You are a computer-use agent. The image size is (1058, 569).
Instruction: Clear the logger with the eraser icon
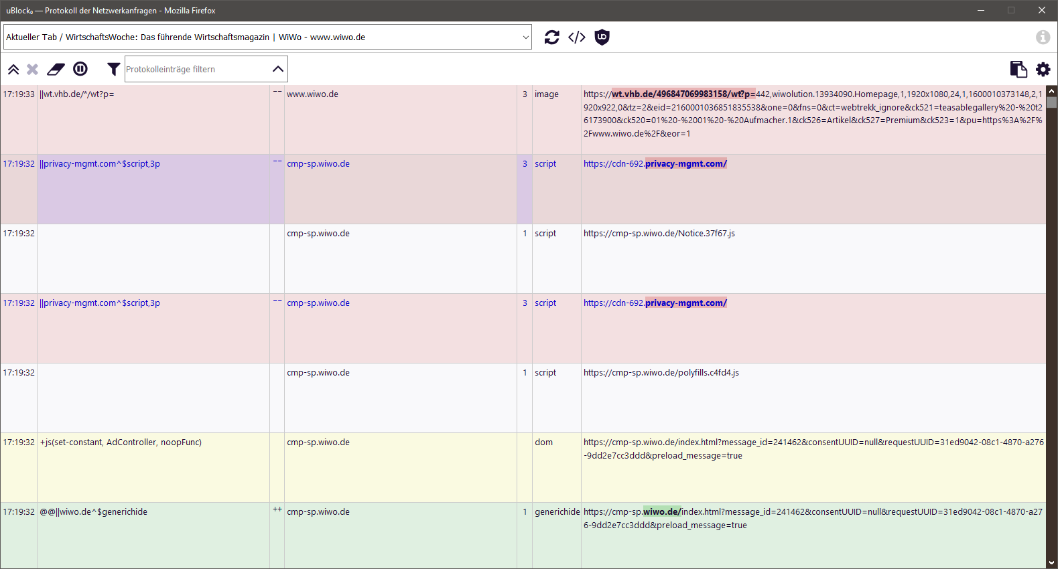[x=56, y=69]
